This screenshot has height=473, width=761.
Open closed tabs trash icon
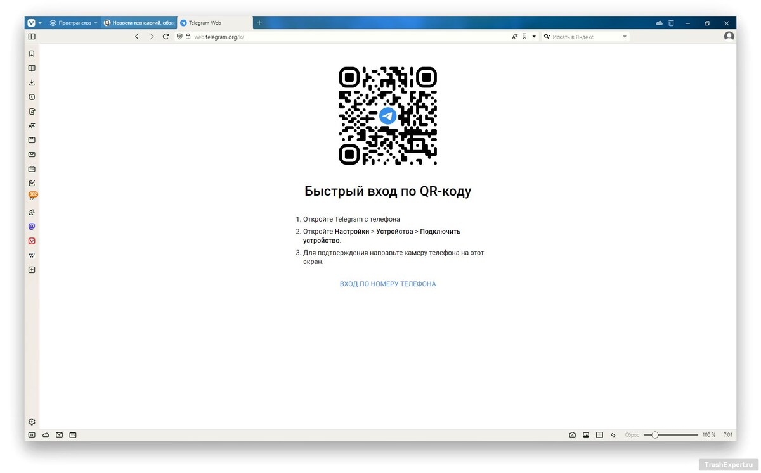(671, 23)
